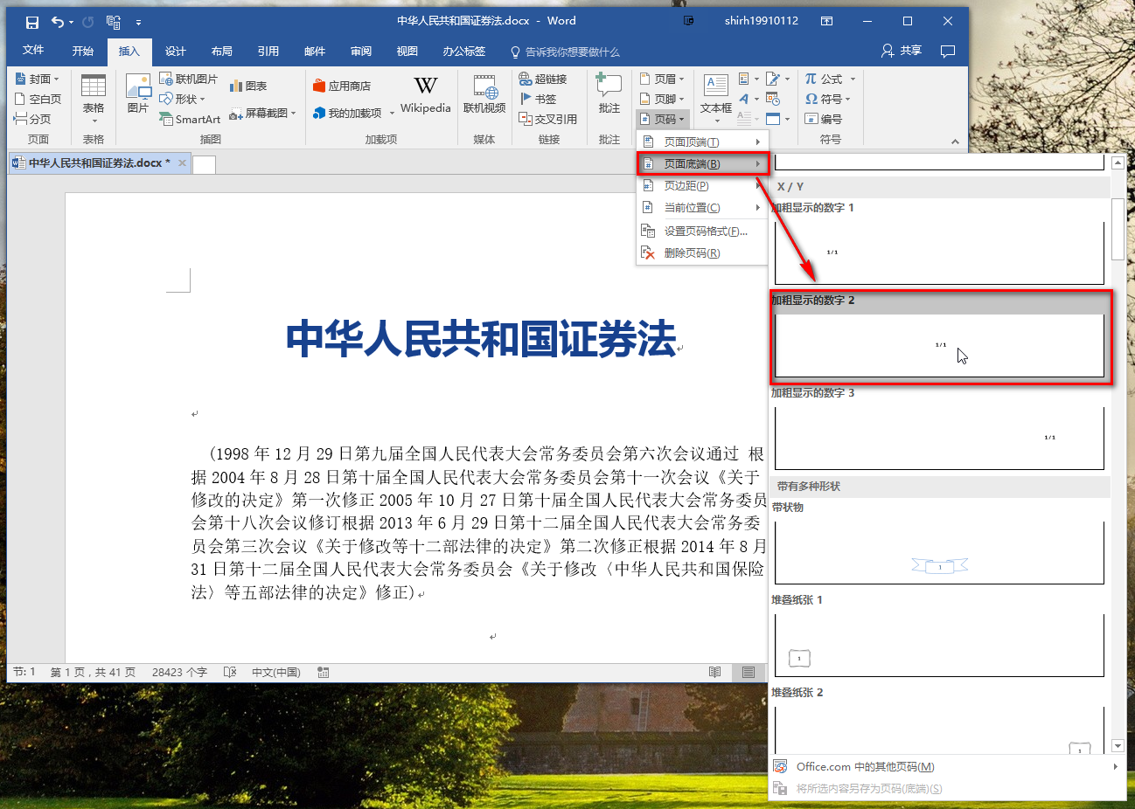Screen dimensions: 1135x809
Task: Insert online video (联机视频)
Action: pyautogui.click(x=484, y=94)
